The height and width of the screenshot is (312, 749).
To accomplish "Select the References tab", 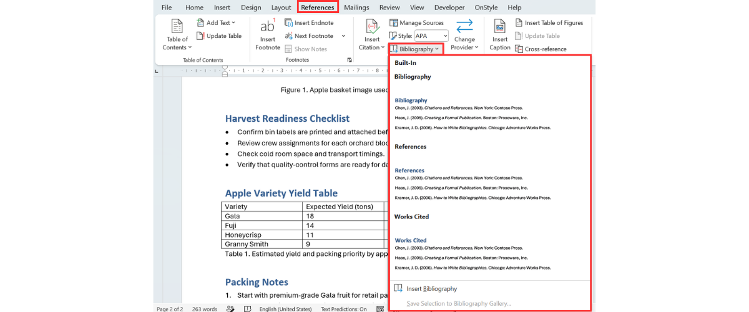I will [318, 7].
